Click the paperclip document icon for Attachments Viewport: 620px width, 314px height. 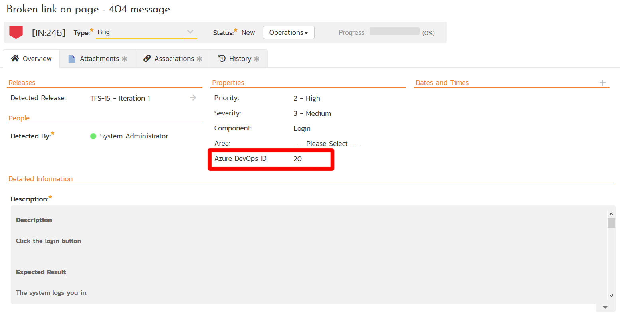tap(72, 59)
